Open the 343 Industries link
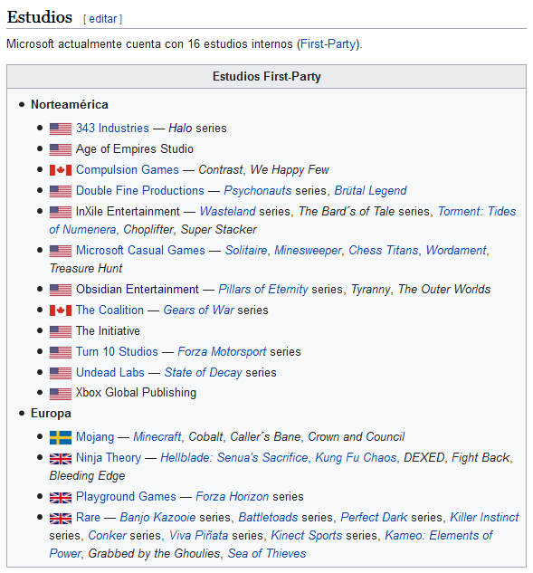The image size is (533, 573). point(112,128)
